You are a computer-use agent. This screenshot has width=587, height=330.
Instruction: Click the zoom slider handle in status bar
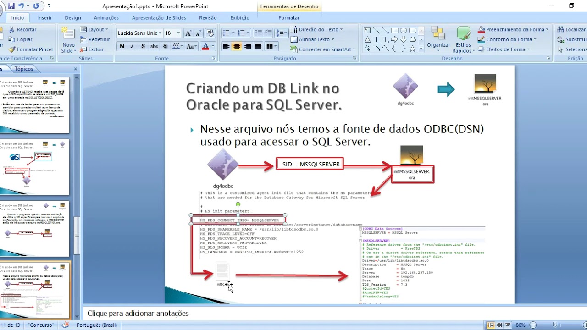coord(555,325)
